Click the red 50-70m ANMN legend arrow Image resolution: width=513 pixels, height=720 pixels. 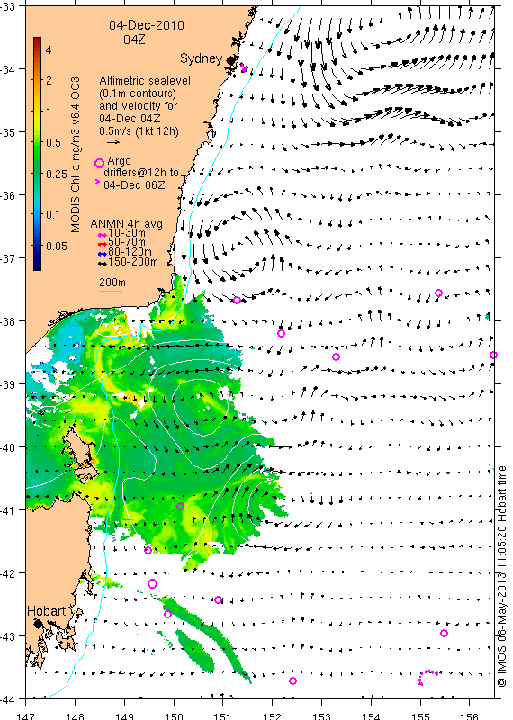(x=103, y=244)
